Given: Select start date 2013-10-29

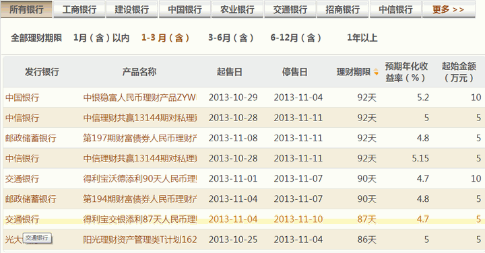Looking at the screenshot, I should point(233,98).
